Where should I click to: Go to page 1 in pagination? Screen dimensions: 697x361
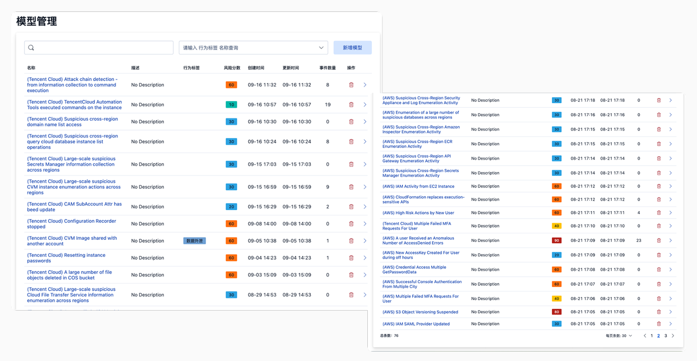(652, 336)
